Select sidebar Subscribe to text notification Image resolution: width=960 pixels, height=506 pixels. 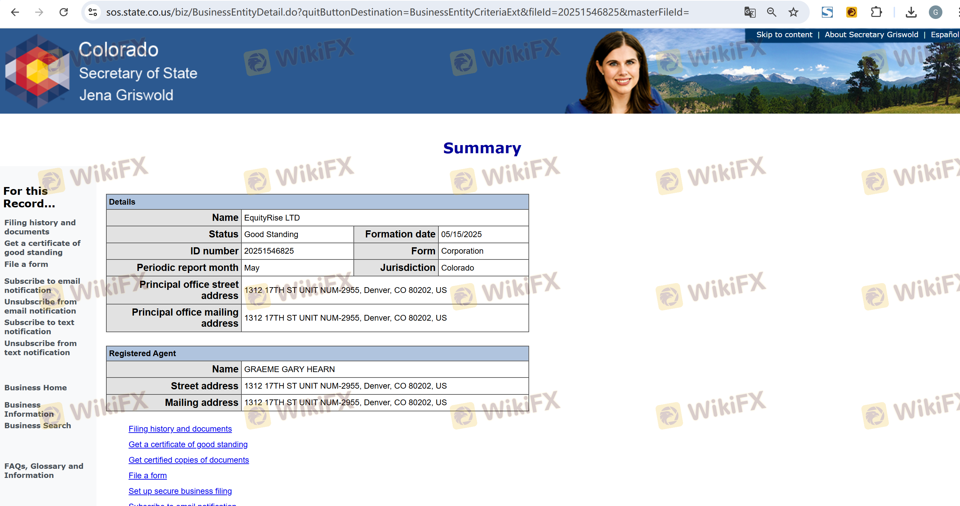(39, 327)
